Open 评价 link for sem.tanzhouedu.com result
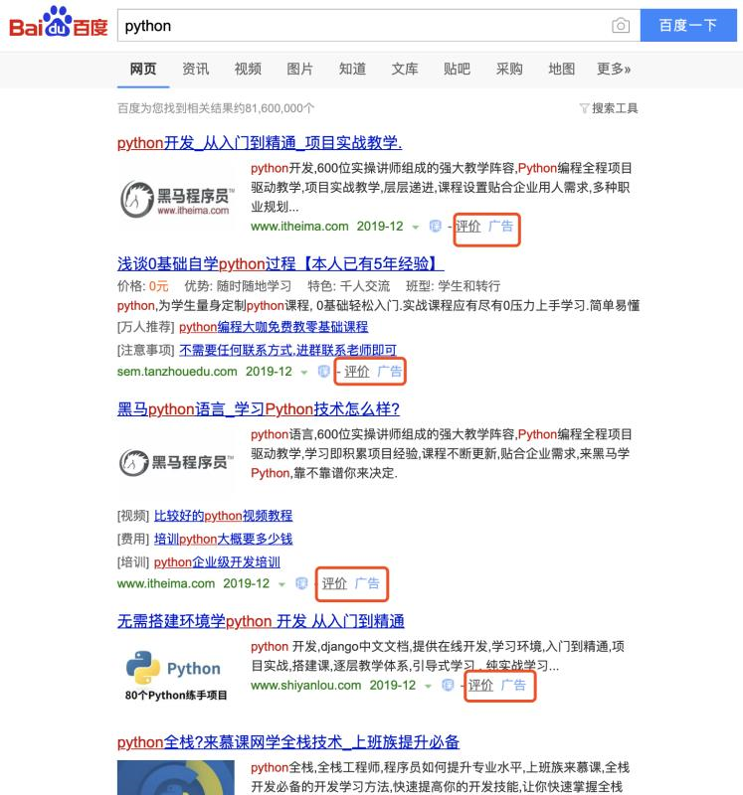 point(357,372)
